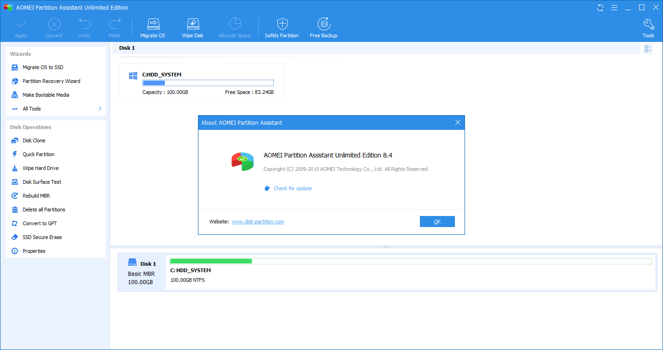Click the 100.00GB NTFS partition text
This screenshot has width=663, height=350.
point(188,280)
